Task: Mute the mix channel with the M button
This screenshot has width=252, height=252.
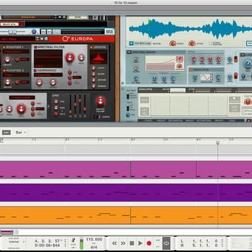Action: pos(43,31)
